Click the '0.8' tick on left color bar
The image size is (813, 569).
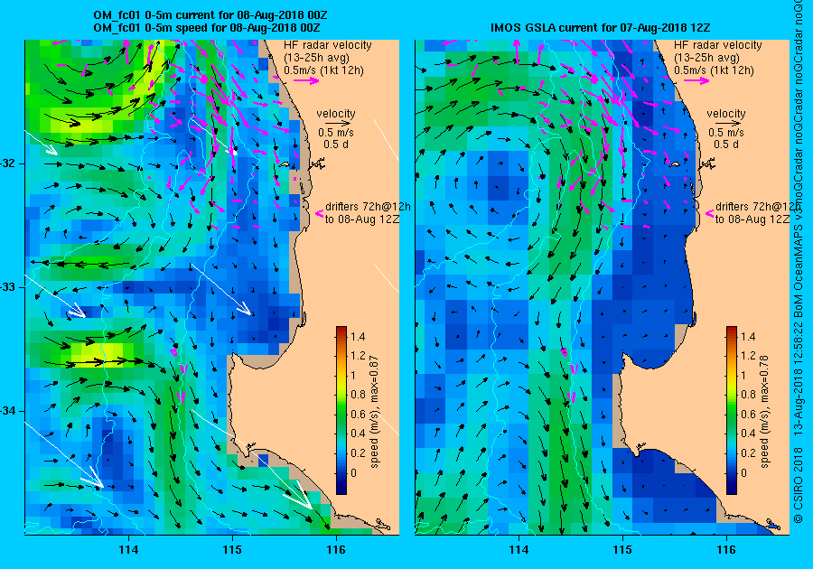click(x=358, y=395)
